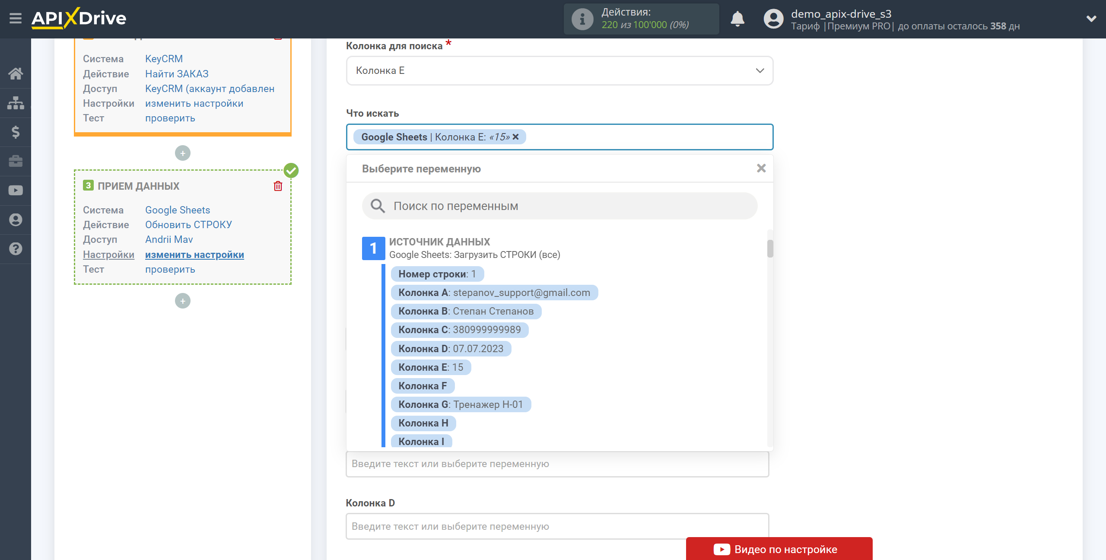
Task: Click the ПРИЕМ ДАННЫХ block title
Action: (x=138, y=186)
